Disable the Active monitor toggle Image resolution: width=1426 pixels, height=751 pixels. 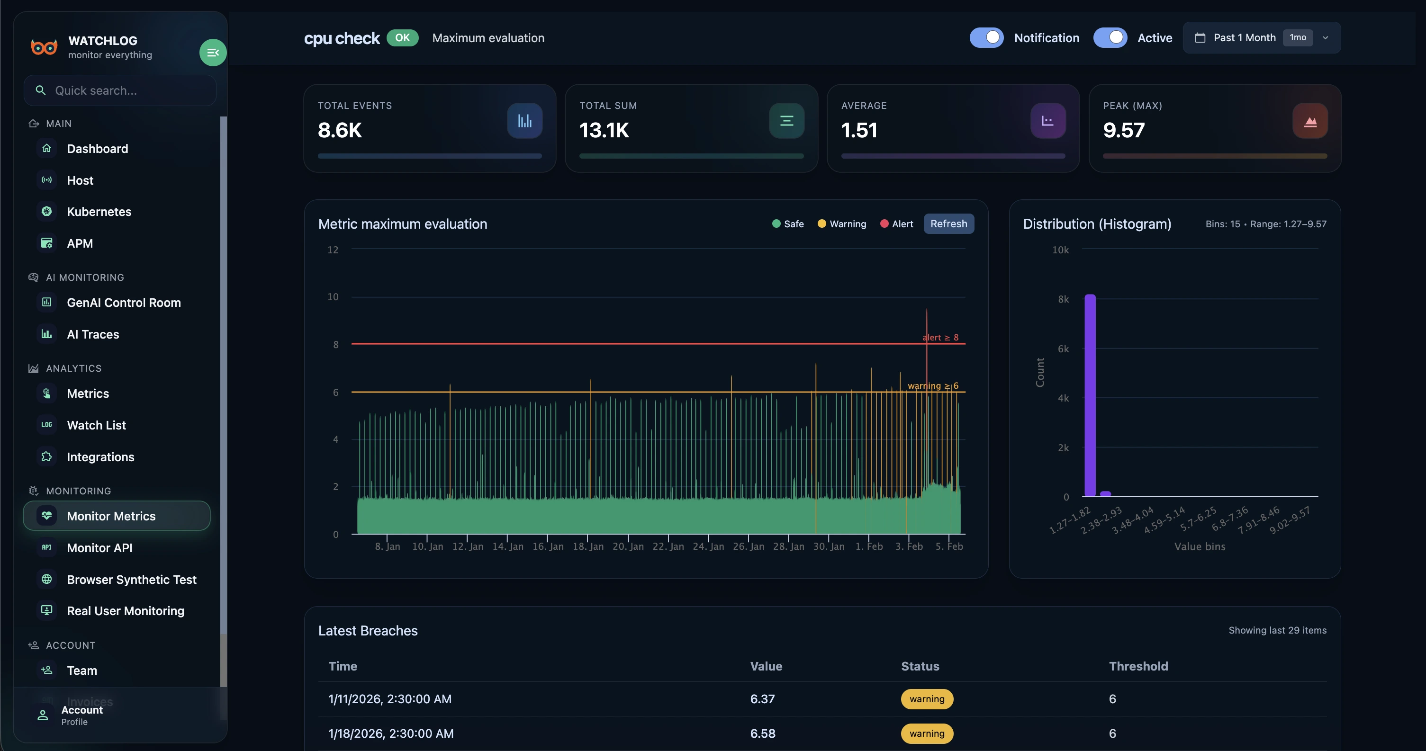coord(1110,37)
